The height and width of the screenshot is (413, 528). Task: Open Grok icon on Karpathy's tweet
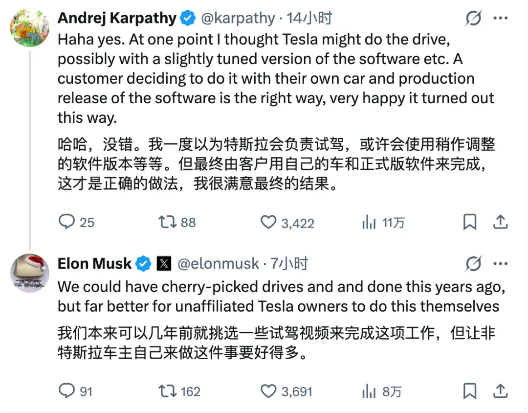[x=473, y=19]
